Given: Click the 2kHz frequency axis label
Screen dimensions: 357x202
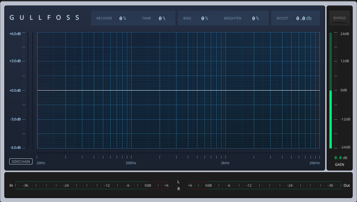Looking at the screenshot, I should [225, 163].
